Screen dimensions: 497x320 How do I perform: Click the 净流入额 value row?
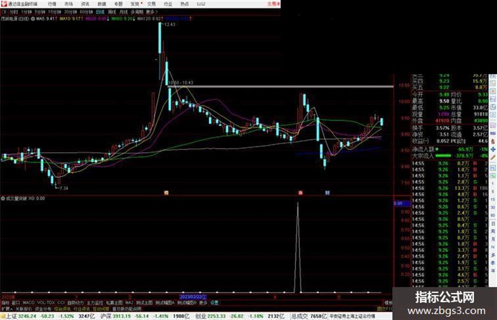[x=450, y=149]
